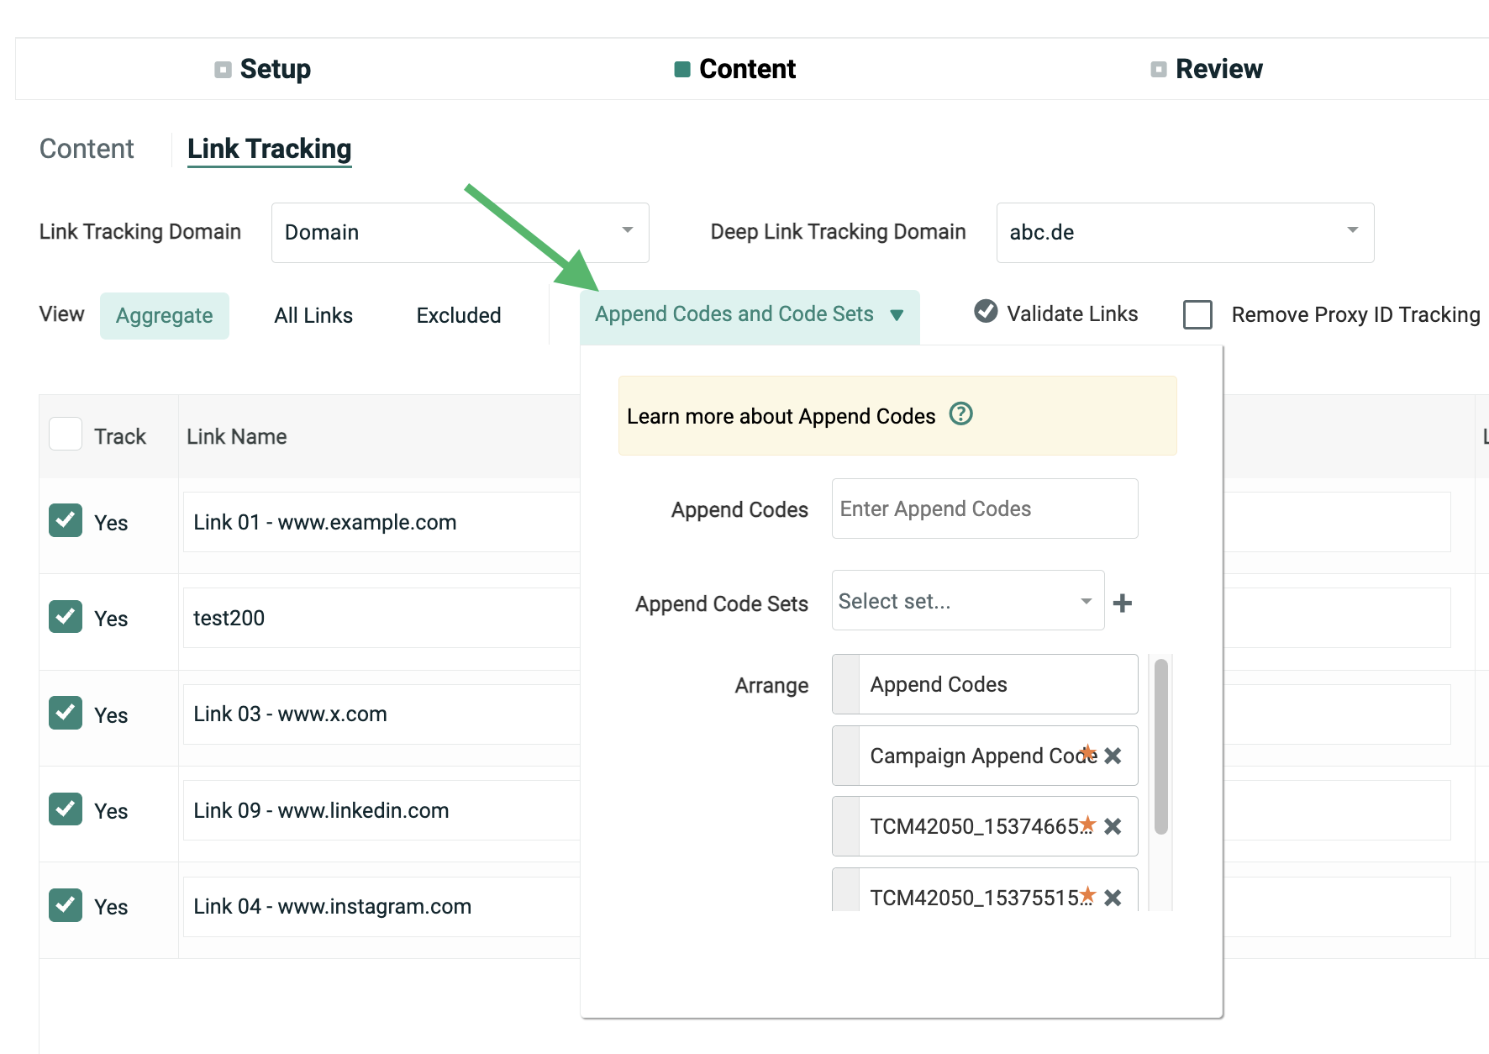The image size is (1489, 1054).
Task: Click the Review step indicator icon
Action: point(1158,69)
